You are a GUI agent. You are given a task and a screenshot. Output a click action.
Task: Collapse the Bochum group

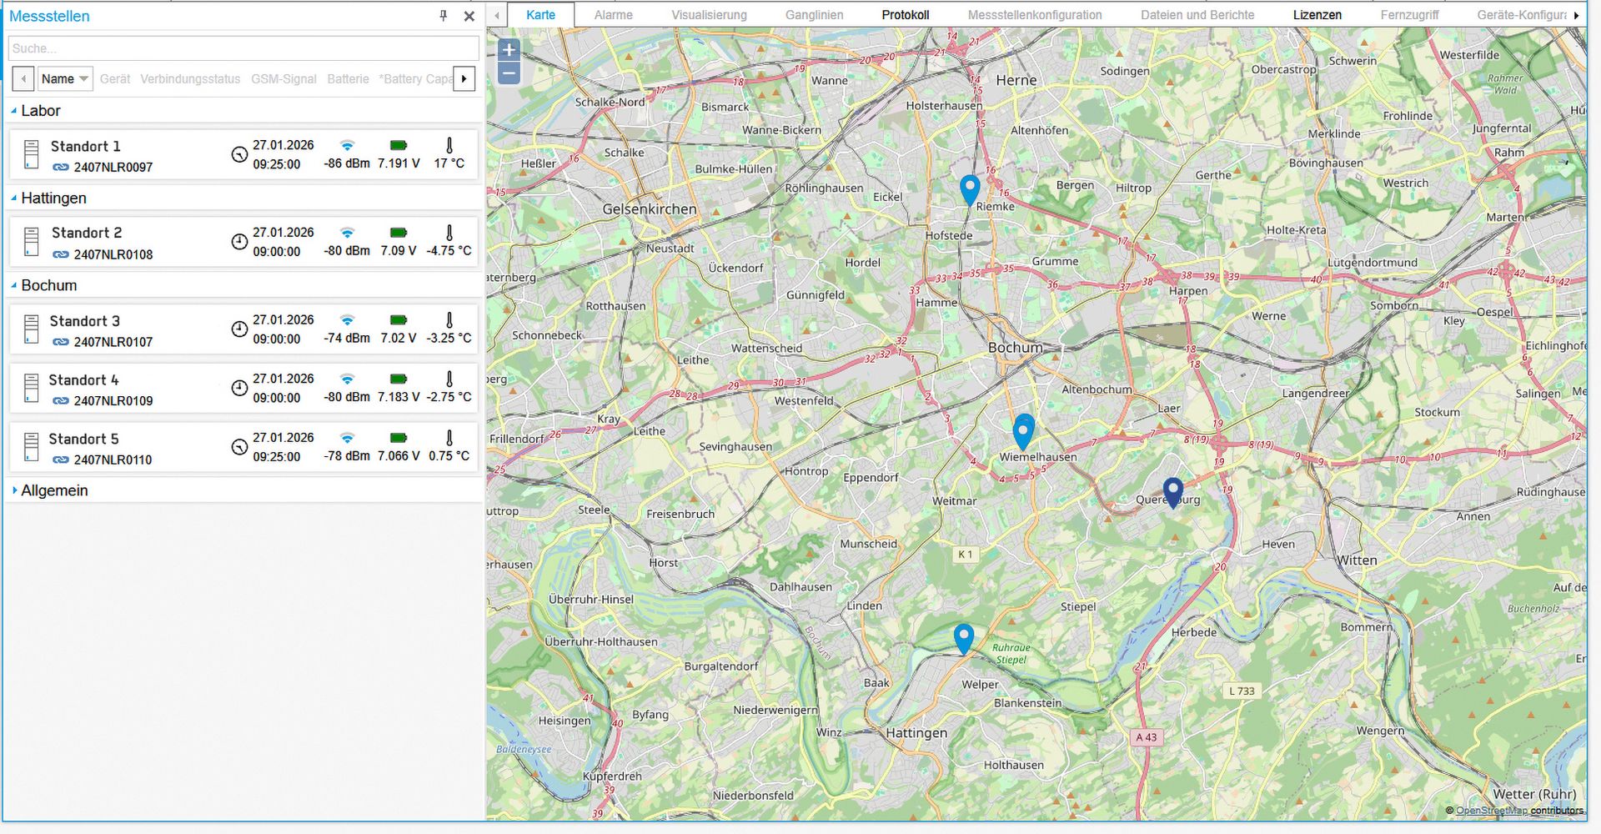(14, 285)
